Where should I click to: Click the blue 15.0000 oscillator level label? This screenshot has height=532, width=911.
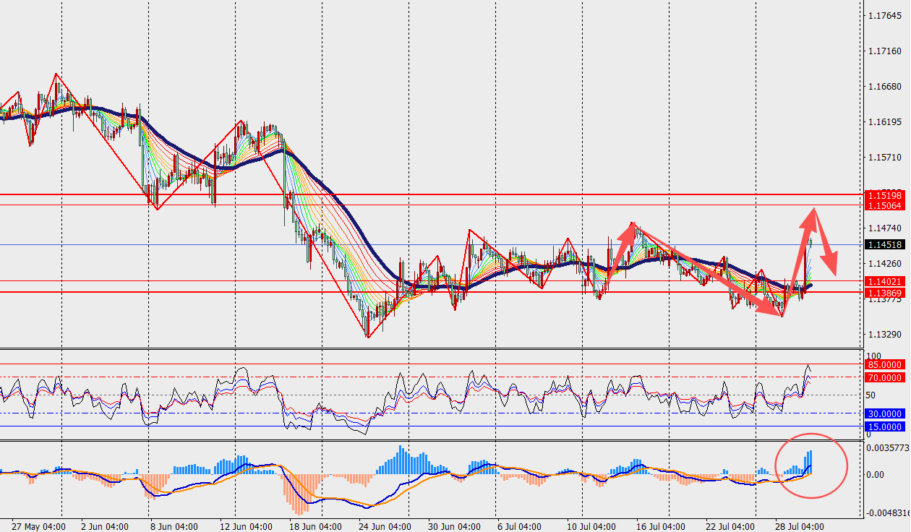point(884,426)
